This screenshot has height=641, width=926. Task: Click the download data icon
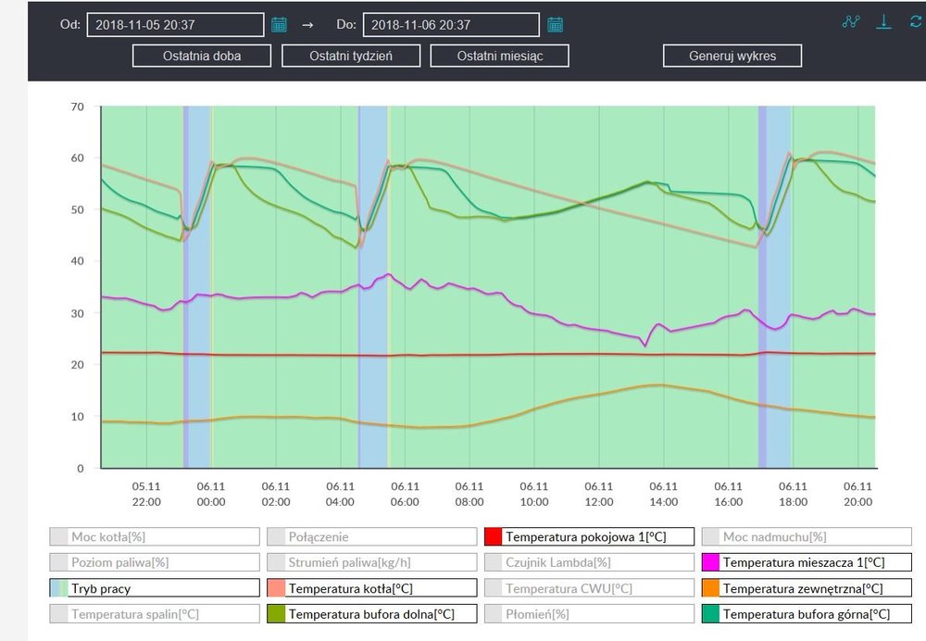pyautogui.click(x=884, y=22)
